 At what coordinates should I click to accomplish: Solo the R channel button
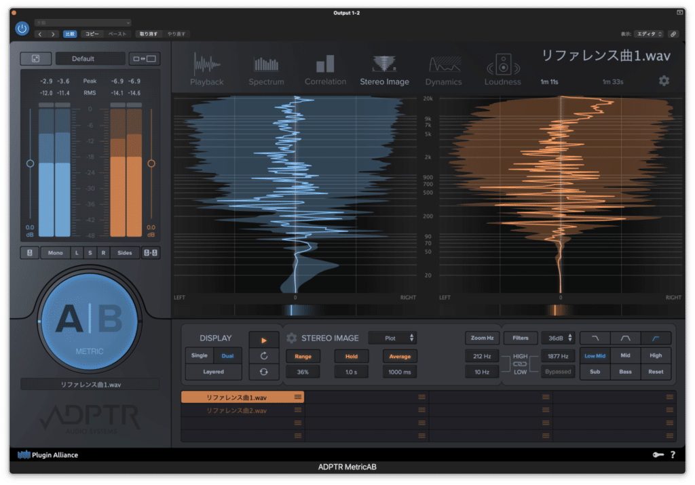103,252
